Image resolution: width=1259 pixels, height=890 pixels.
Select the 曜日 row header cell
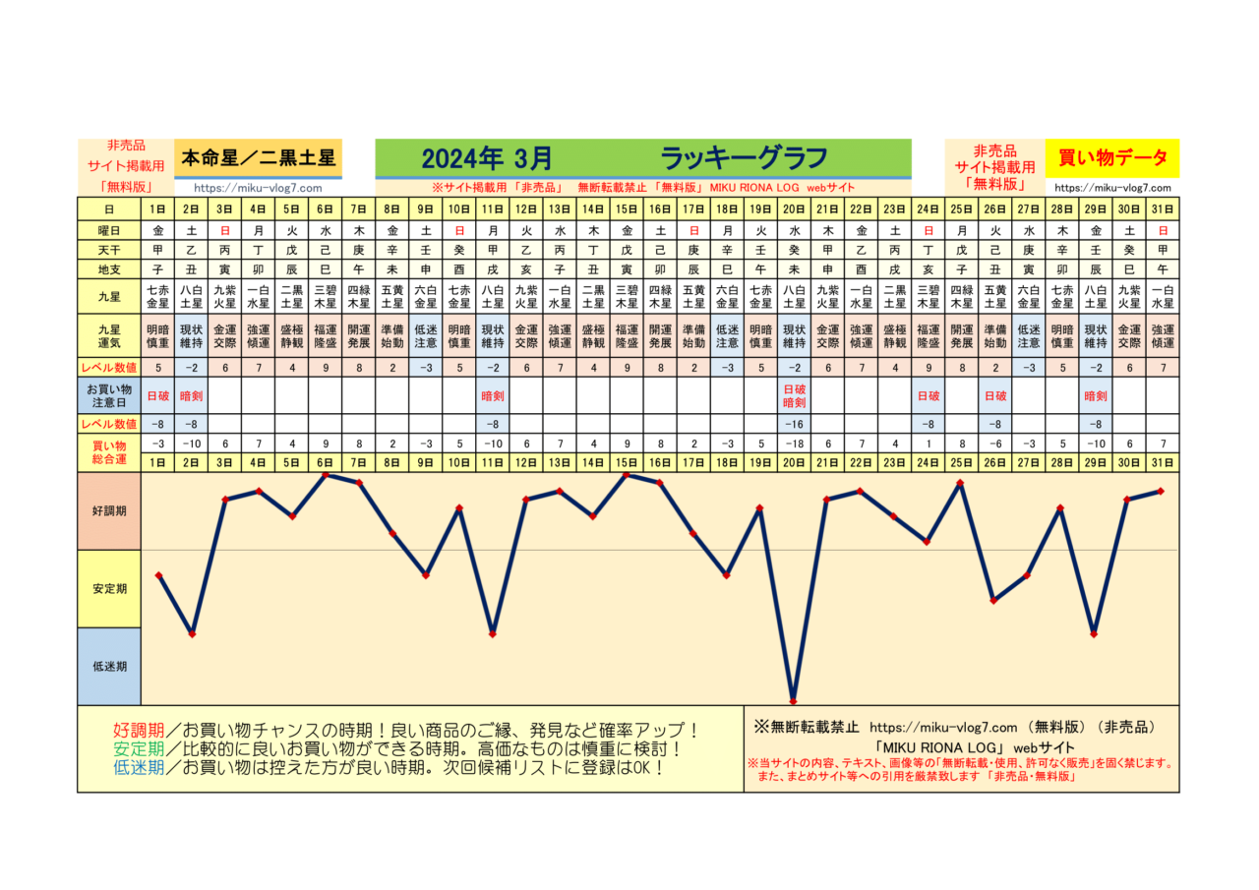tap(109, 228)
